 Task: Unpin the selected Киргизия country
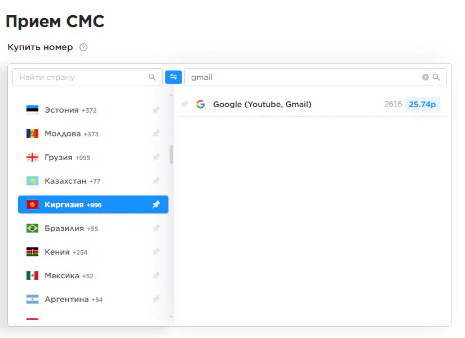pos(156,204)
